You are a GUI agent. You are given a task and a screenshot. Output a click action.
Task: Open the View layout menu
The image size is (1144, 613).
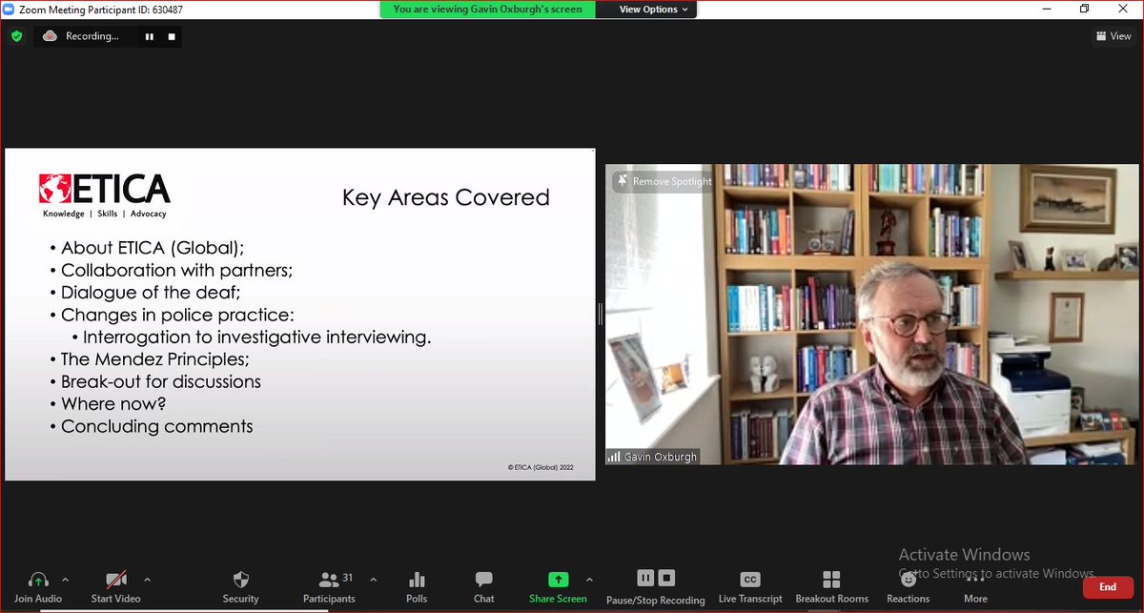pyautogui.click(x=1113, y=36)
